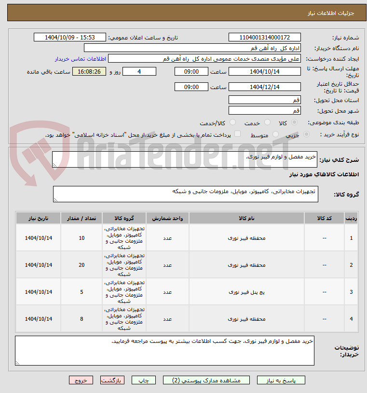The height and width of the screenshot is (393, 367).
Task: Click quantity 8 in row 4
Action: pos(82,319)
